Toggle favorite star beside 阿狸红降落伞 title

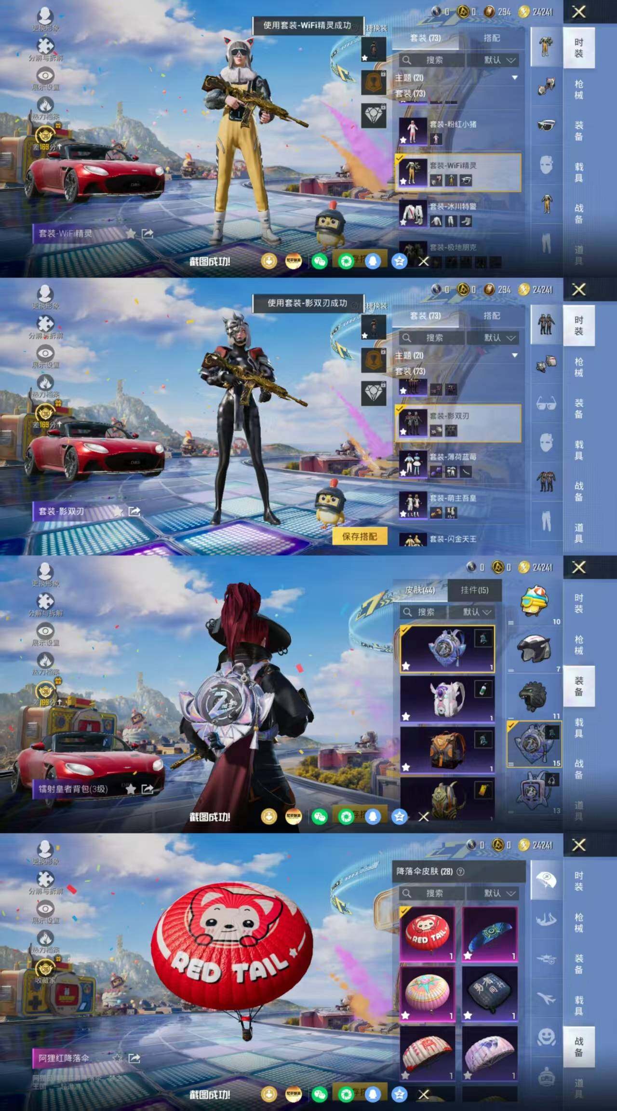point(117,1058)
